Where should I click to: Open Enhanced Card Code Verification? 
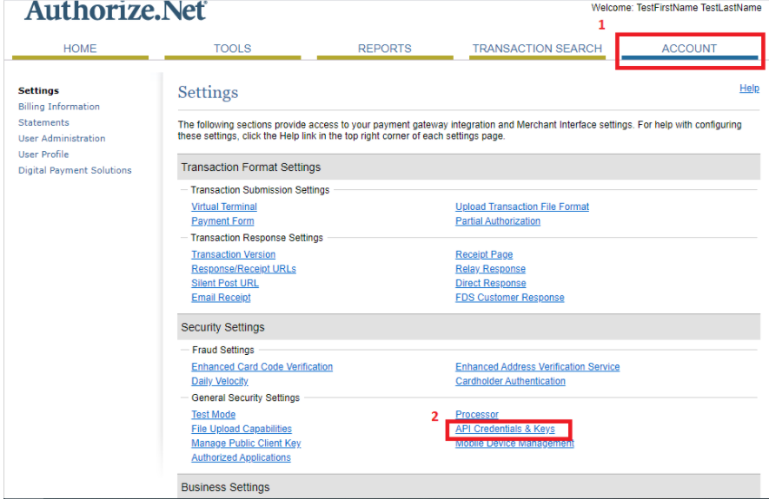(x=262, y=367)
